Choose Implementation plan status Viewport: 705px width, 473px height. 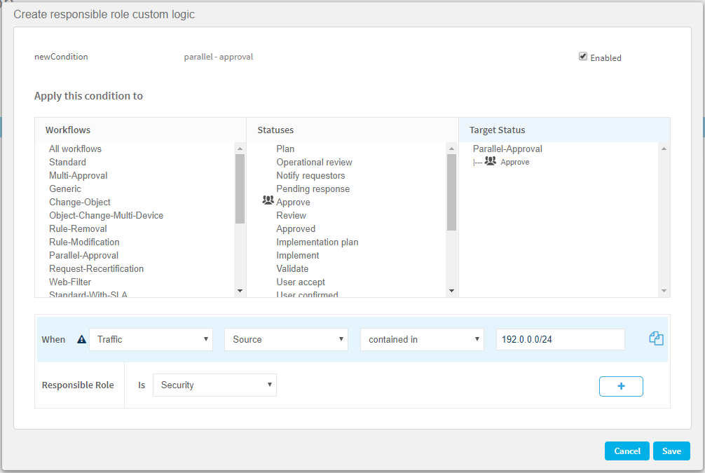[317, 242]
